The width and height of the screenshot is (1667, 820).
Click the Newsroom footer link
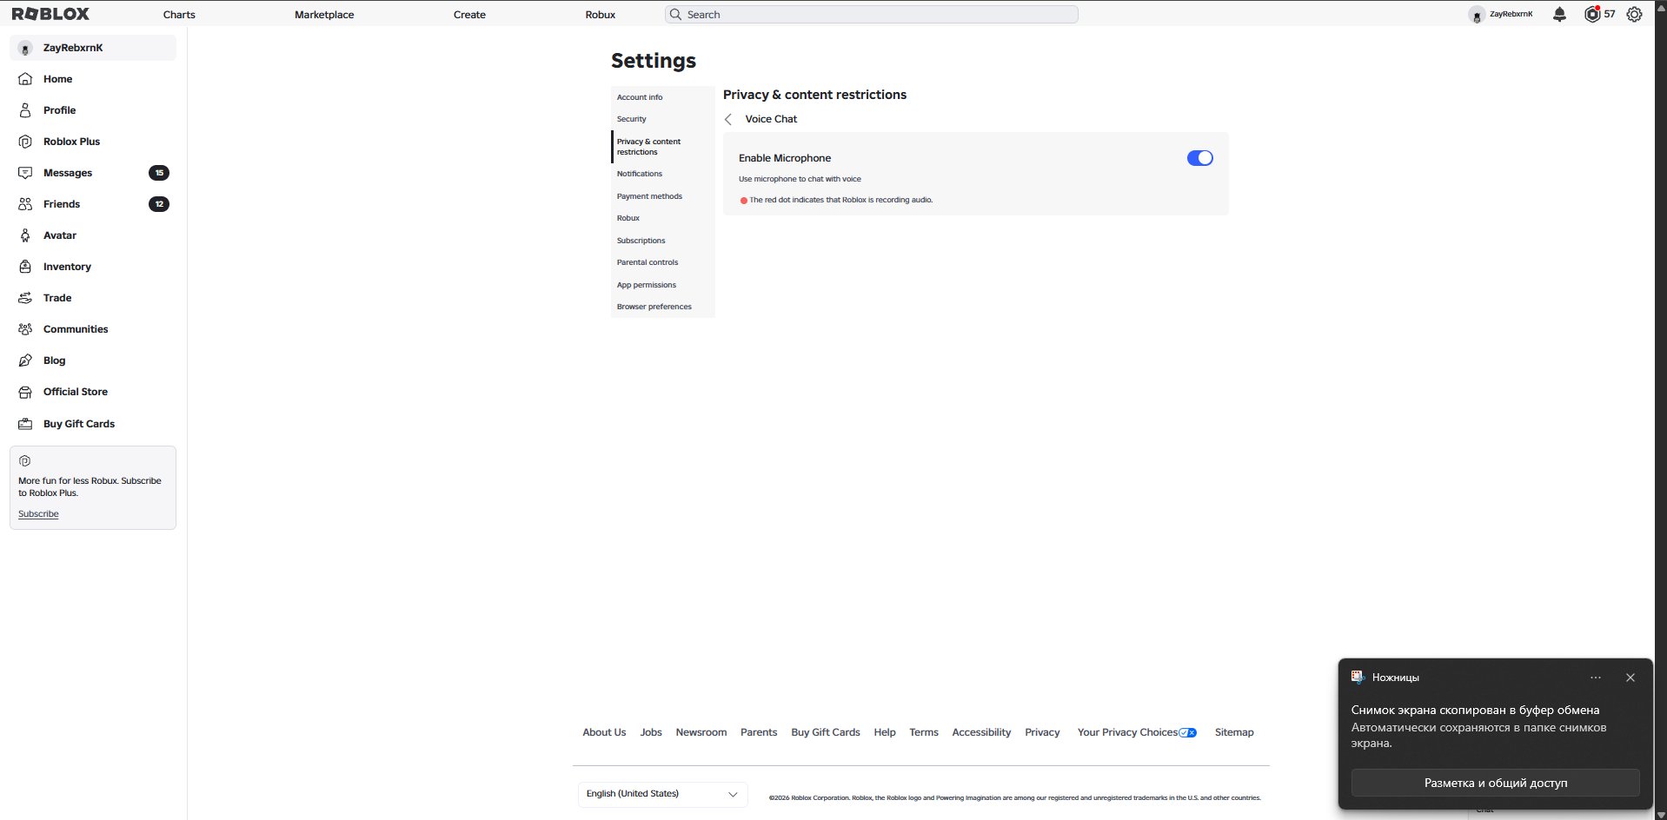tap(701, 732)
